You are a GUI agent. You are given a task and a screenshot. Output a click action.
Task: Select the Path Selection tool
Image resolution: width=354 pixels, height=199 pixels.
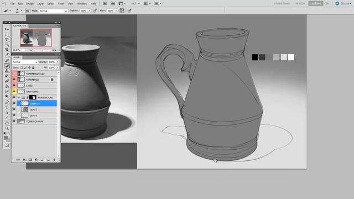[x=7, y=112]
